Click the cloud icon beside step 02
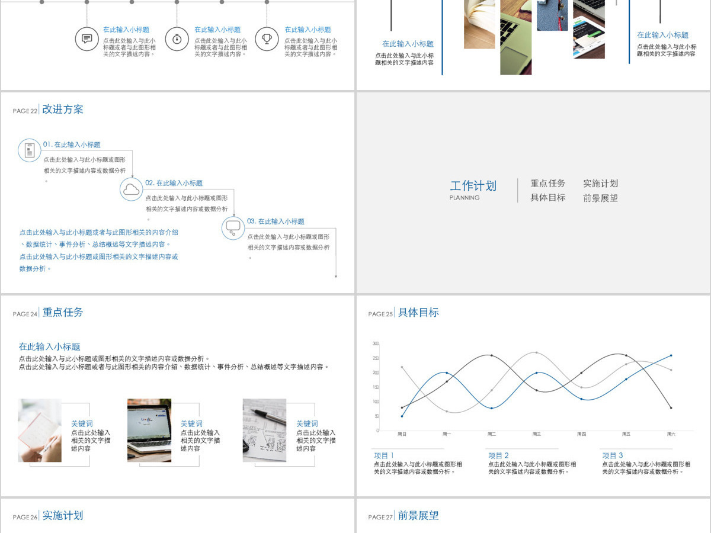The width and height of the screenshot is (711, 533). coord(131,190)
